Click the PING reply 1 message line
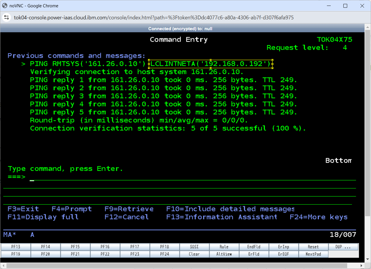This screenshot has width=371, height=269. (164, 80)
